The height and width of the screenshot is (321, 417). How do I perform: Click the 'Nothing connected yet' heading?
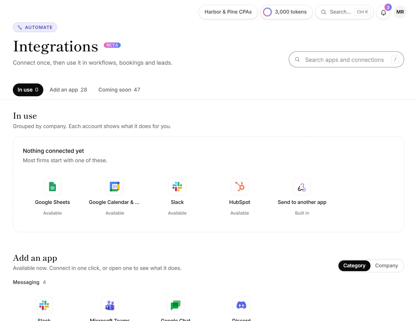click(x=53, y=151)
